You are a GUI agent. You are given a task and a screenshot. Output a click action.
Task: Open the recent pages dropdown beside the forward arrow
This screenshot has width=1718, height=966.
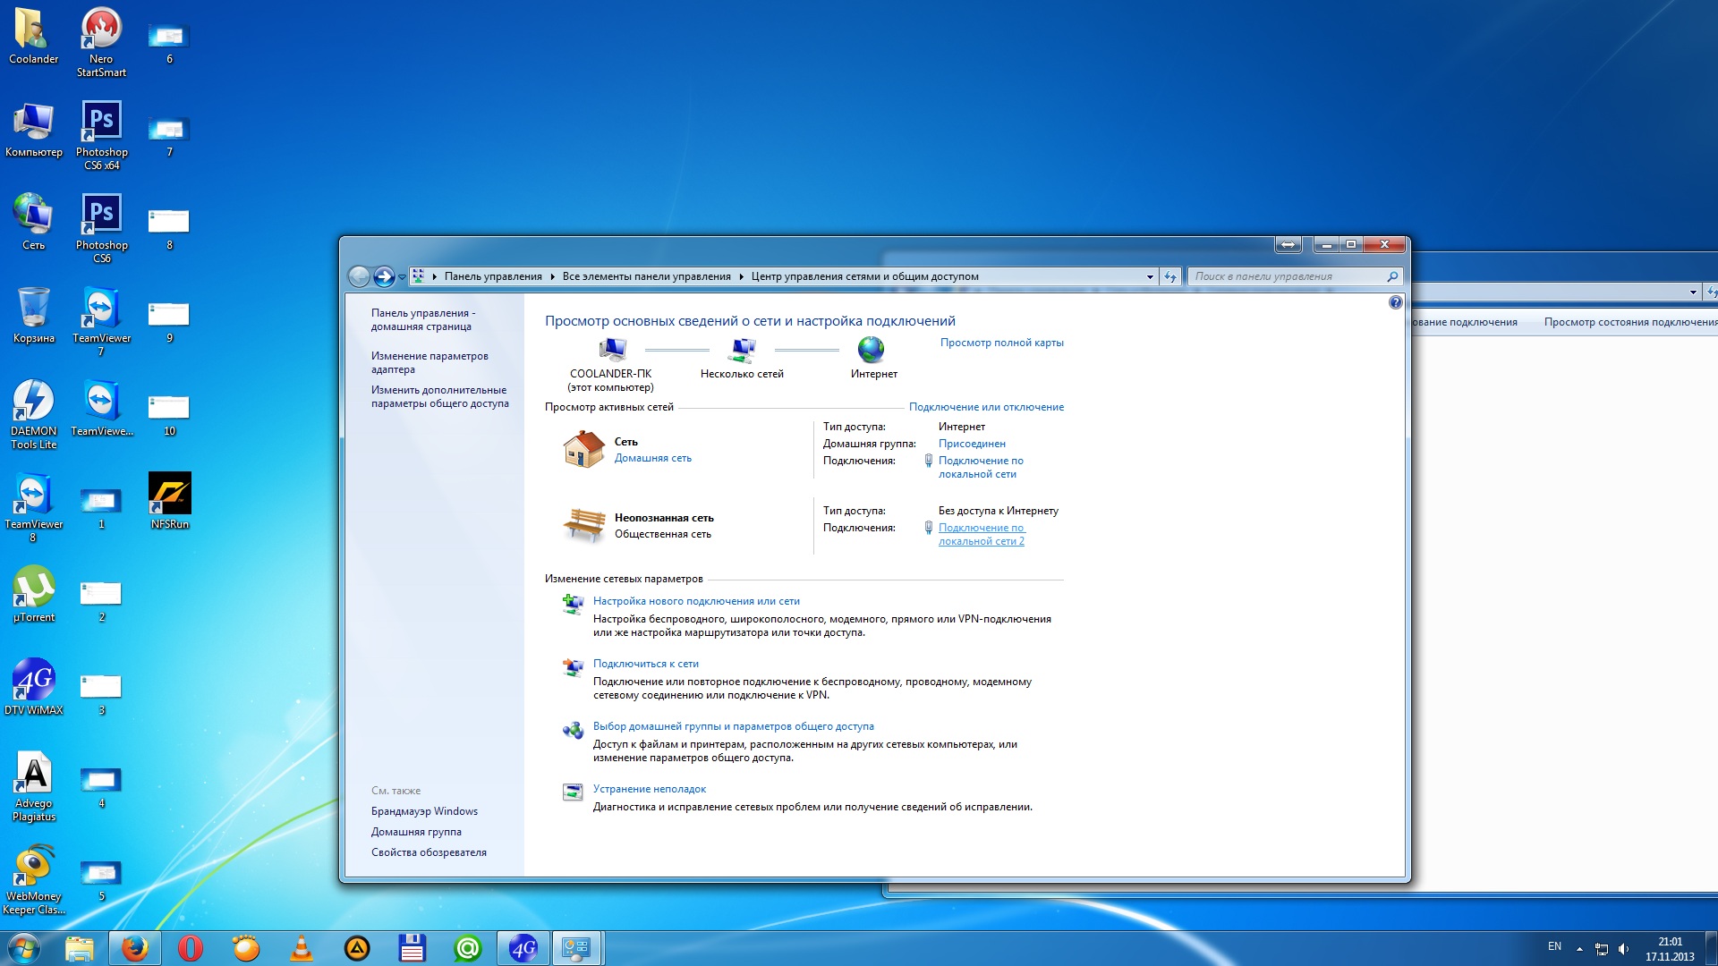403,277
